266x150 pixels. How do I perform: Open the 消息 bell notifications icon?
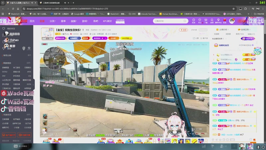tap(212, 21)
